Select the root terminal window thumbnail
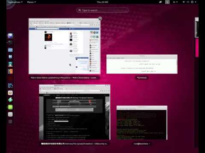Image resolution: width=205 pixels, height=153 pixels. click(x=142, y=122)
